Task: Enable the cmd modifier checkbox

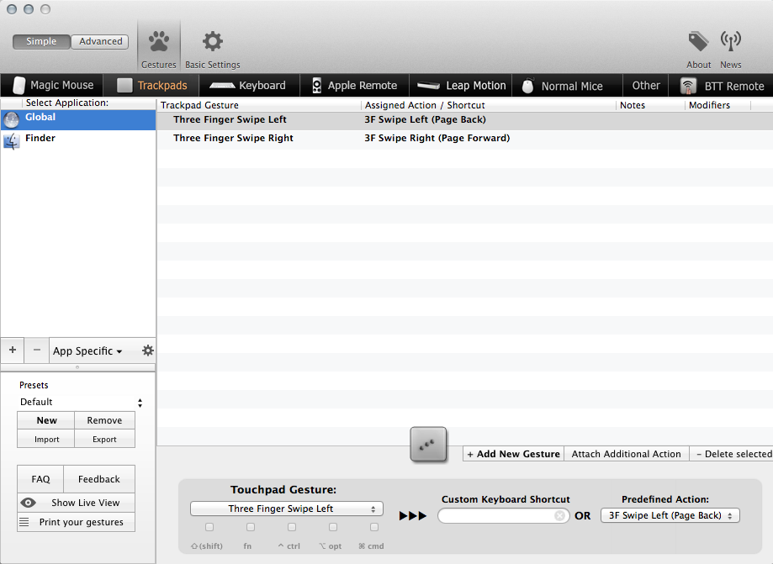Action: (374, 527)
